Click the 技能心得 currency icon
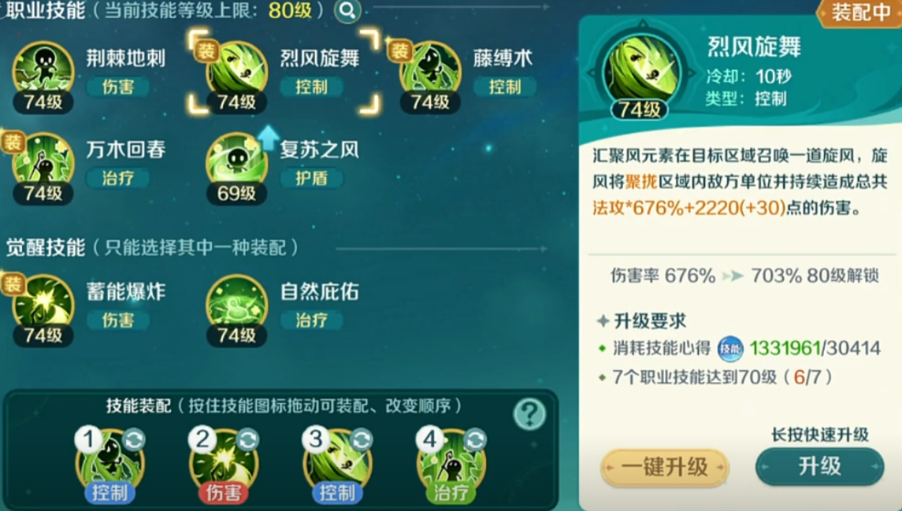The width and height of the screenshot is (902, 511). [x=730, y=348]
